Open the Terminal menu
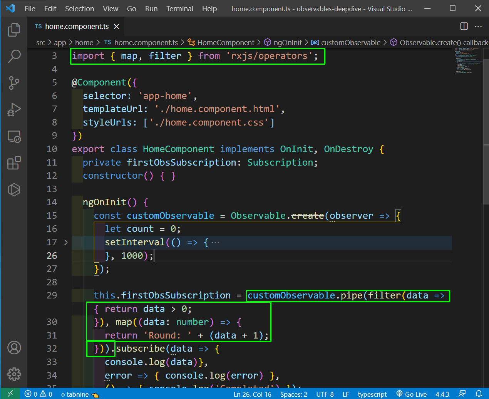The image size is (489, 399). (180, 8)
